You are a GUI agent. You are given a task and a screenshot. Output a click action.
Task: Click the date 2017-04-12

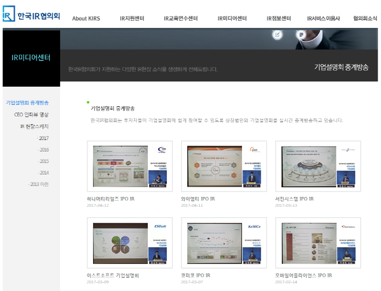tap(97, 205)
